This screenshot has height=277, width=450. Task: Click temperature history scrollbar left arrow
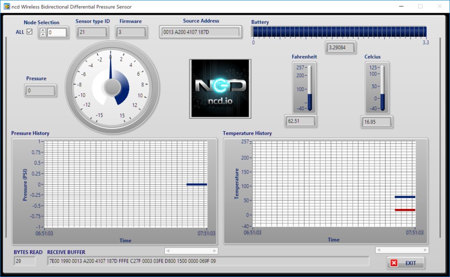tap(378, 250)
